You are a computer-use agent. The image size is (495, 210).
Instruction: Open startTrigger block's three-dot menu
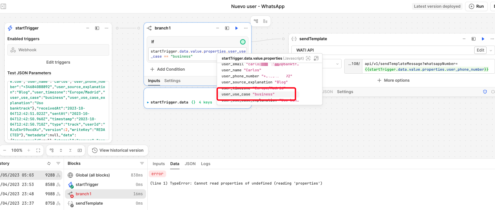pyautogui.click(x=107, y=28)
